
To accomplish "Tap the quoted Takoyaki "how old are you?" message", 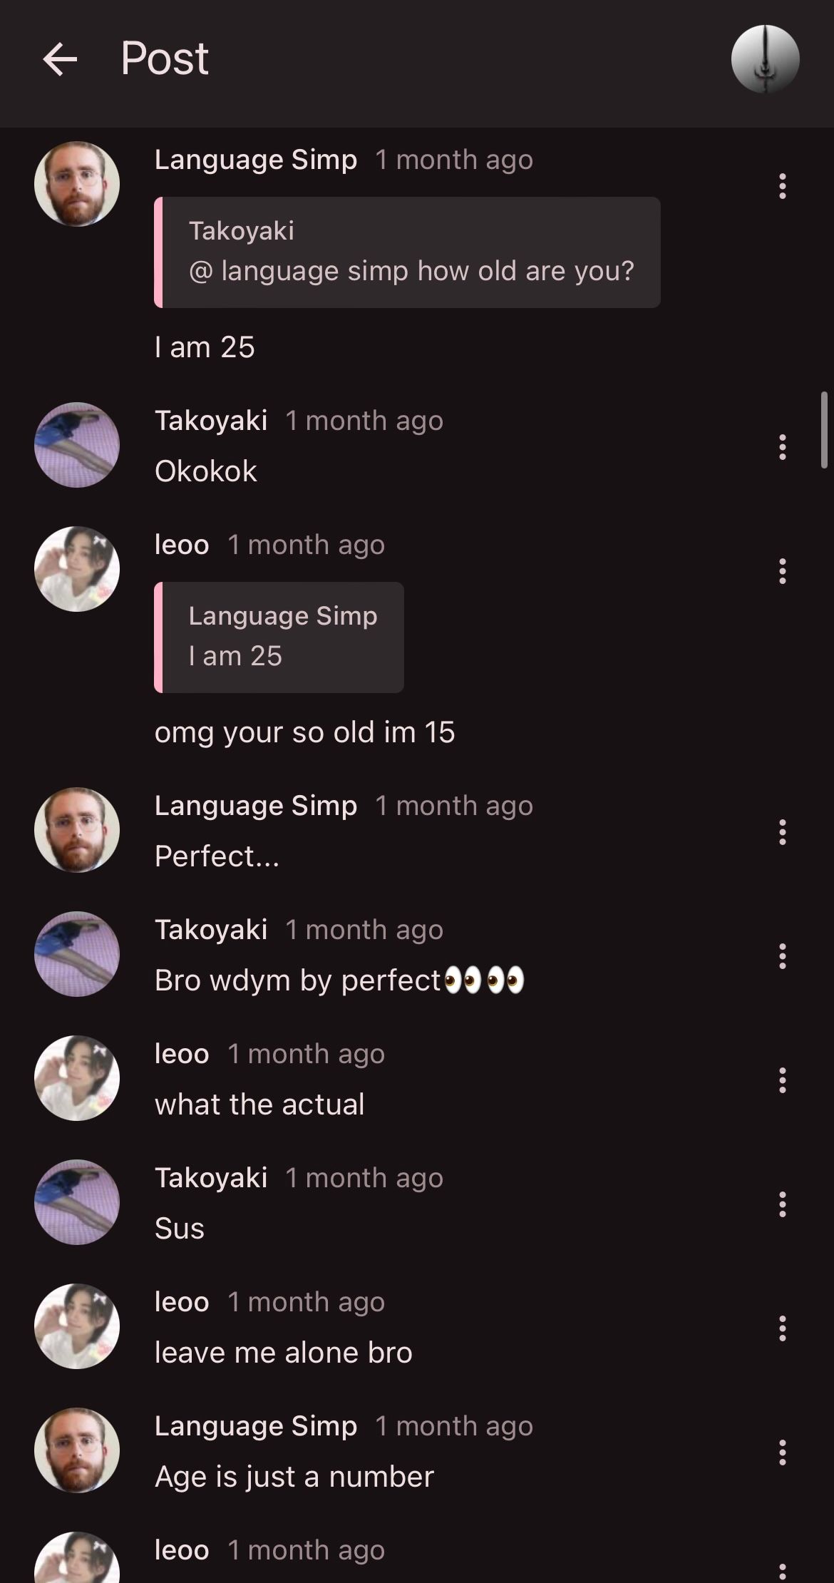I will point(408,252).
